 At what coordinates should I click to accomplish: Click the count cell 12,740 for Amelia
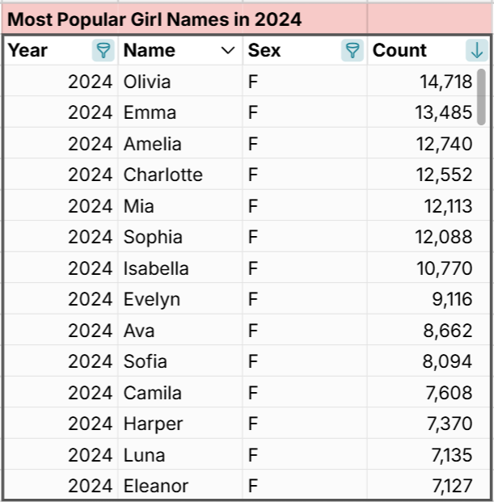(x=444, y=144)
